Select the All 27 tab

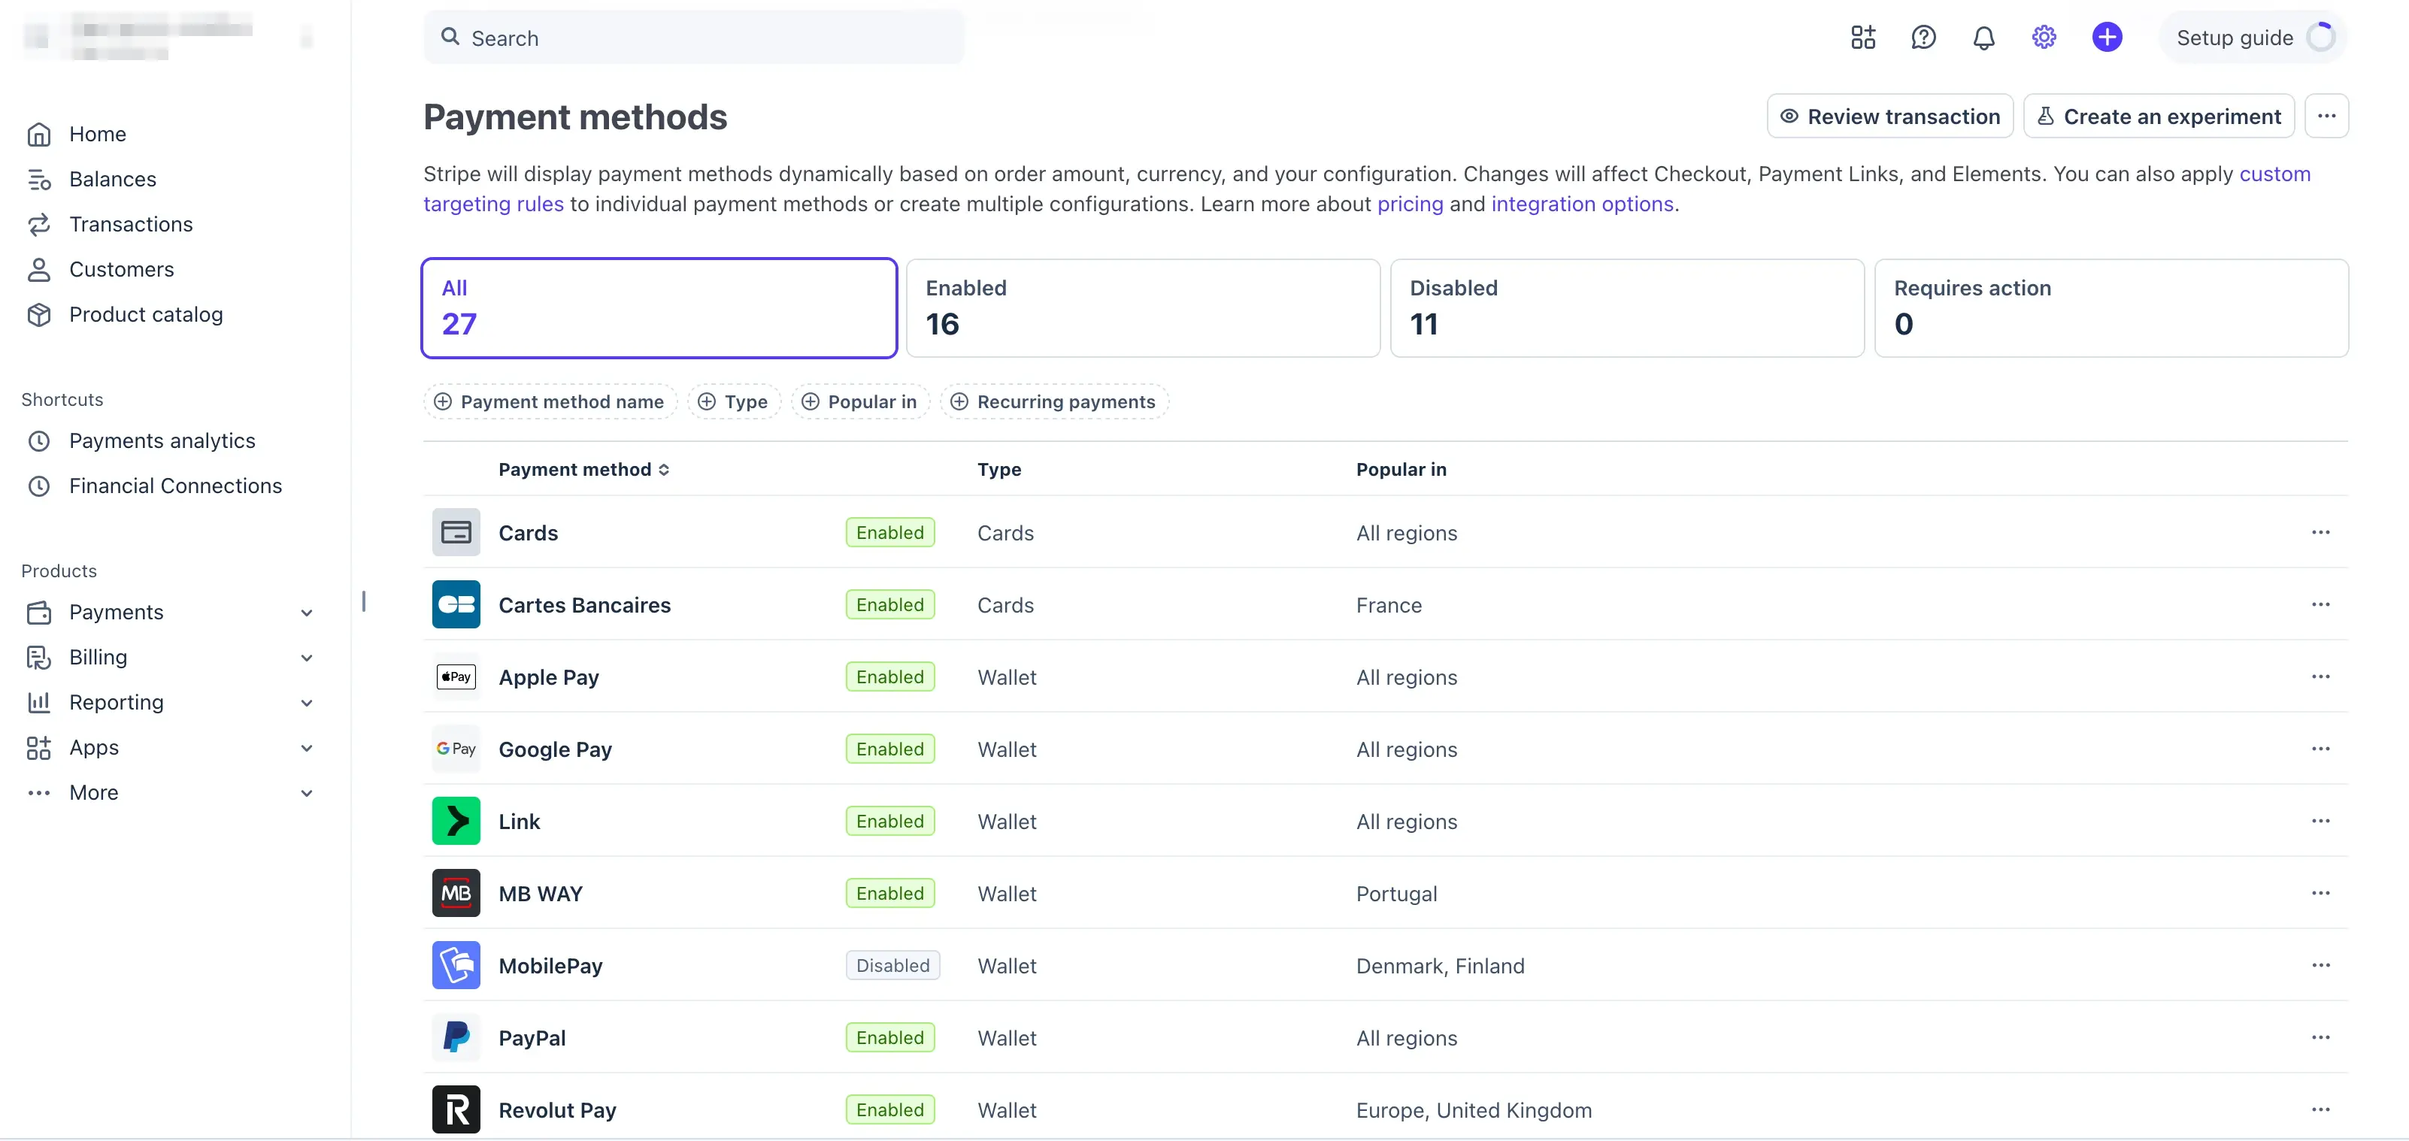point(659,307)
